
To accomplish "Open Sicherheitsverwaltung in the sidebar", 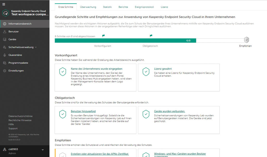I will (x=25, y=47).
